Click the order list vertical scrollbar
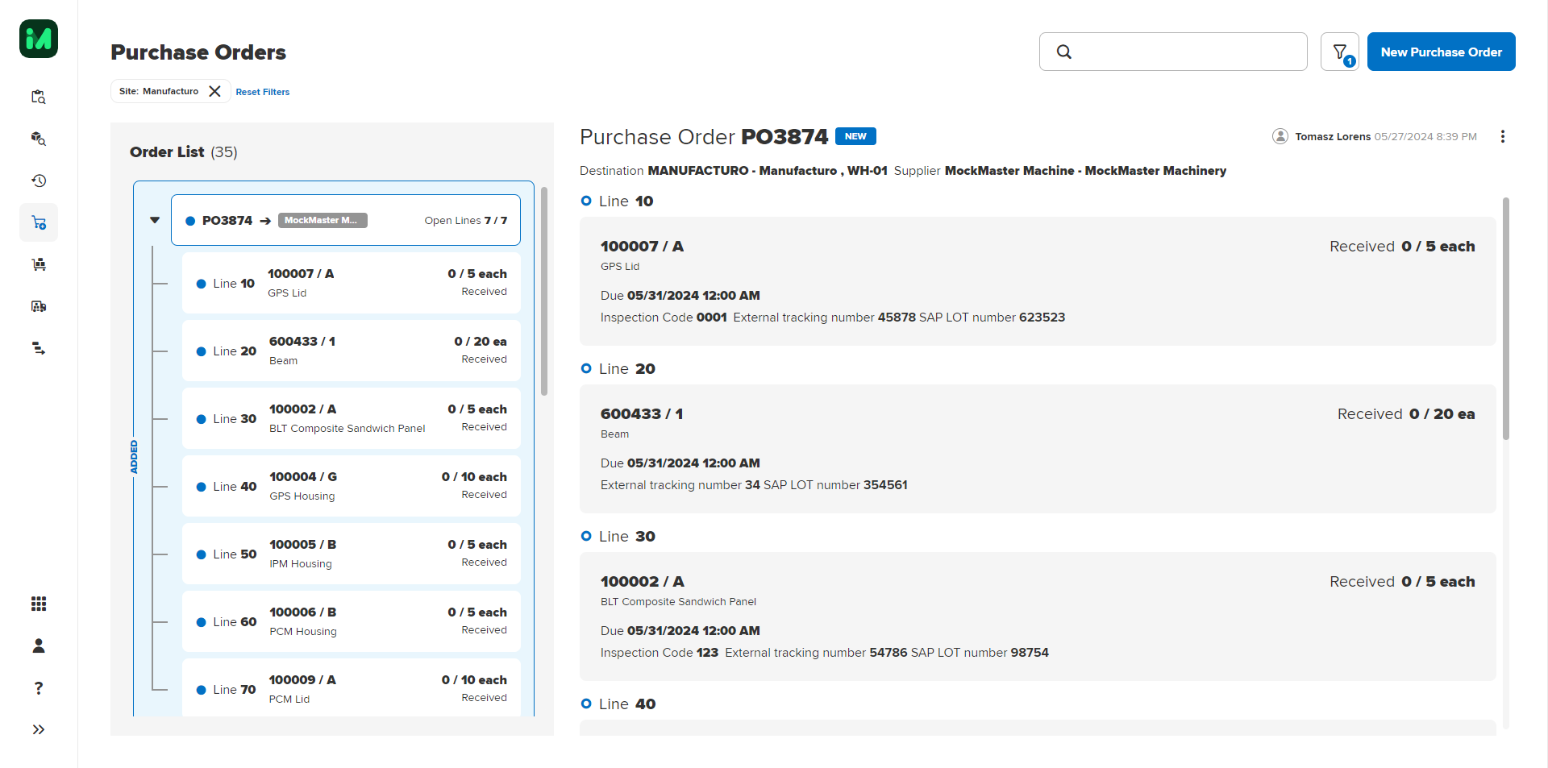 (x=544, y=290)
